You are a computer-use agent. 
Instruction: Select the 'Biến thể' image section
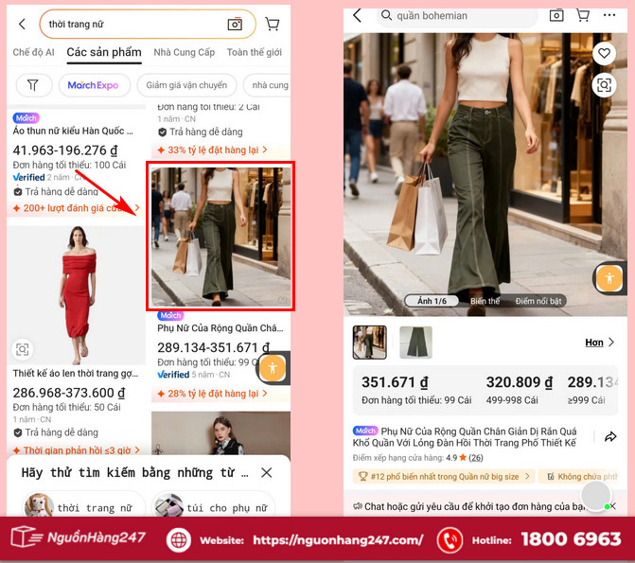(485, 301)
